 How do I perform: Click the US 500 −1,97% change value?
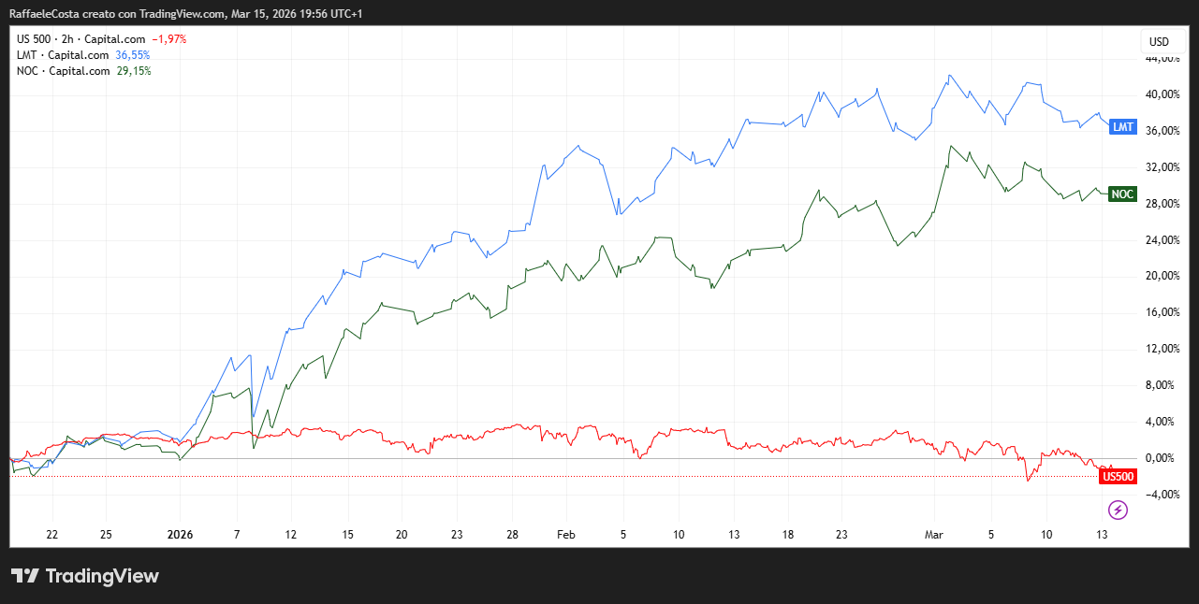tap(171, 39)
